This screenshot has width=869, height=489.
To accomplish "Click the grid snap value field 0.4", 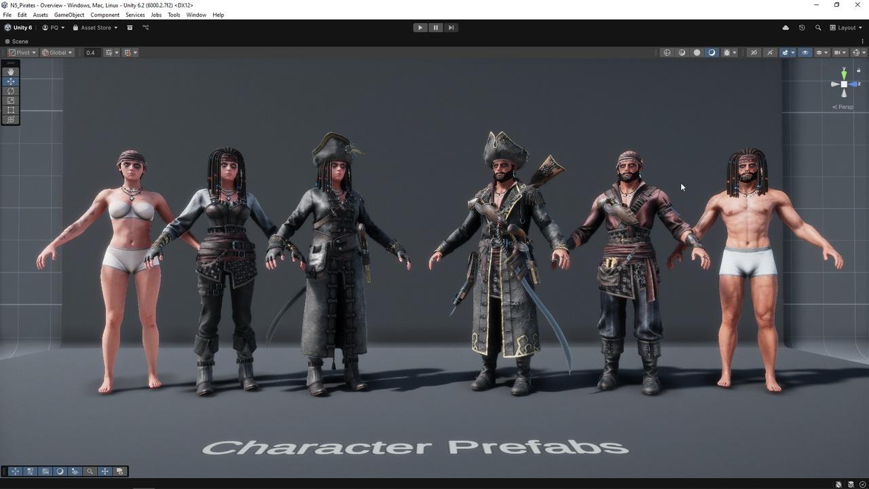I will 90,52.
